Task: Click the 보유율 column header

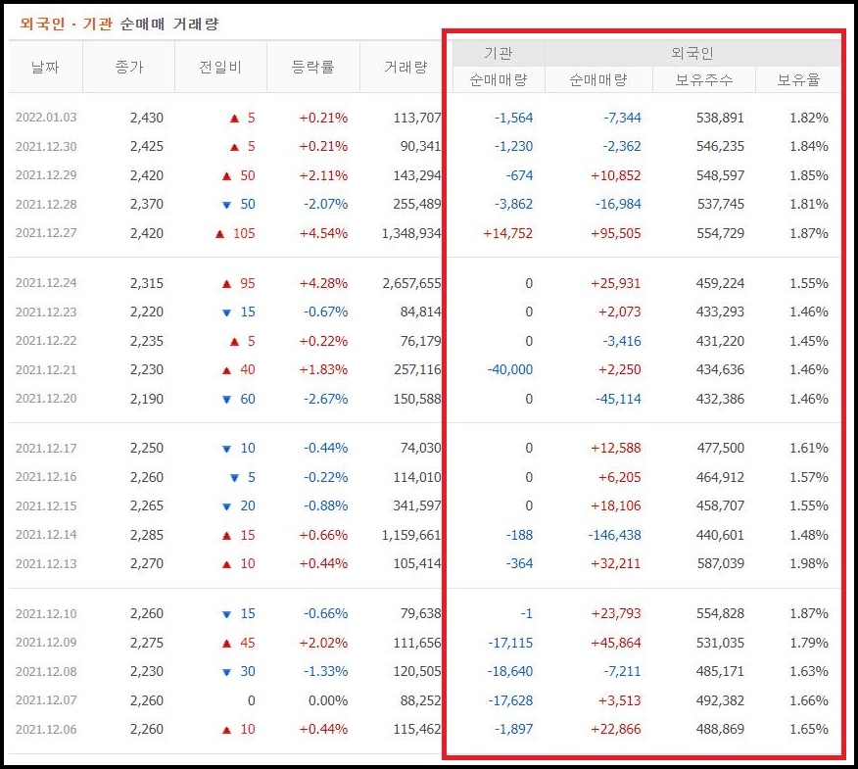Action: [x=798, y=80]
